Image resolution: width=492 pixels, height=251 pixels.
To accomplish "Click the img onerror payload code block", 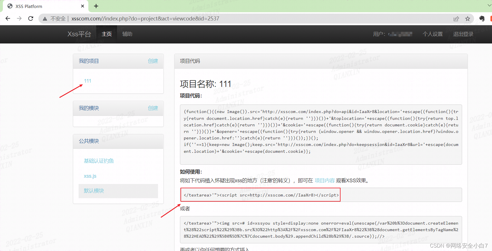I will (321, 230).
